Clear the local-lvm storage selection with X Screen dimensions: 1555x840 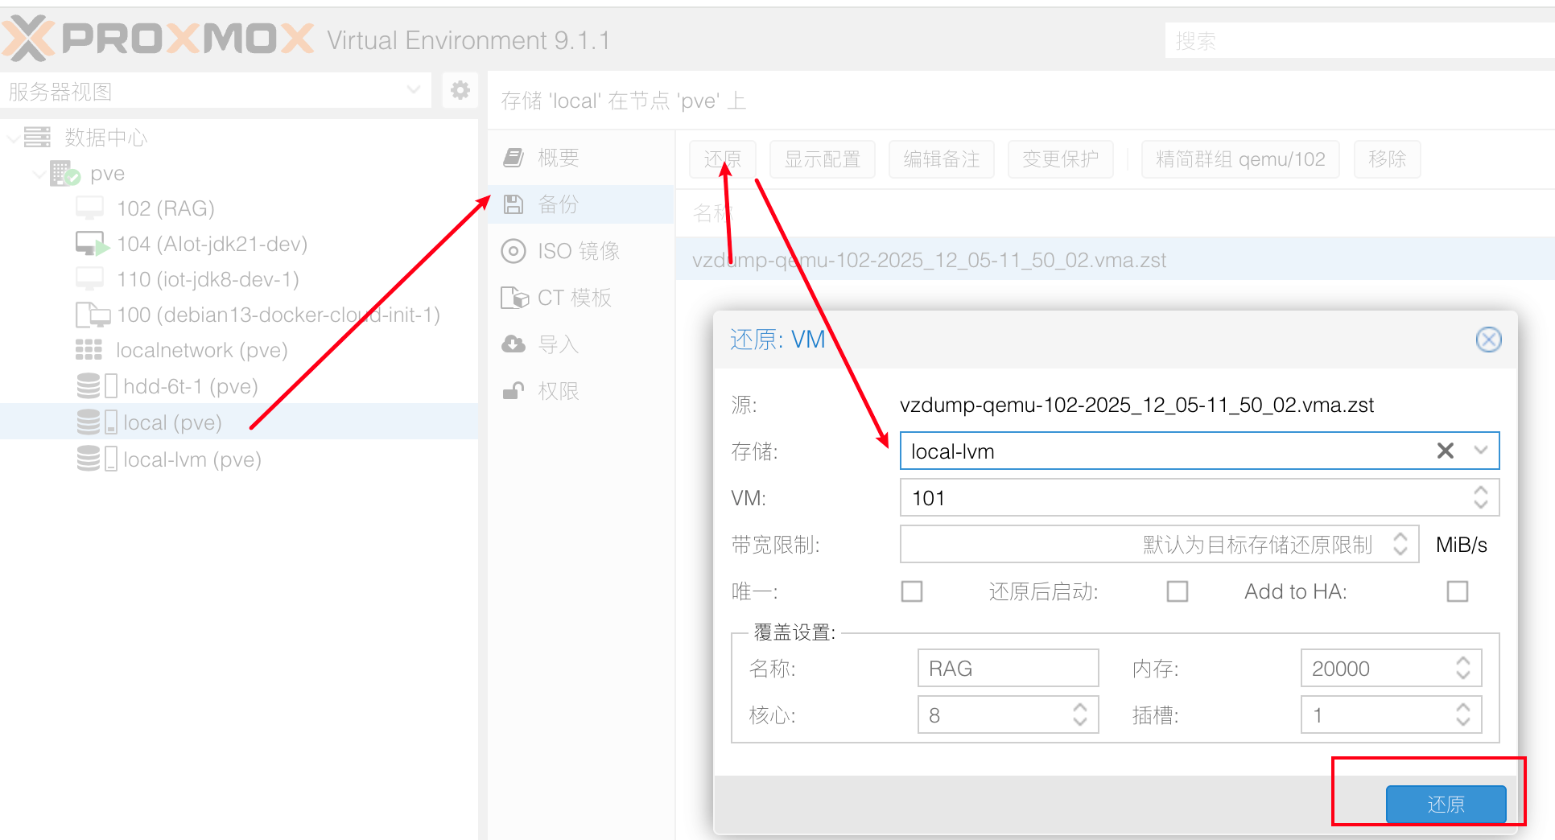tap(1445, 451)
